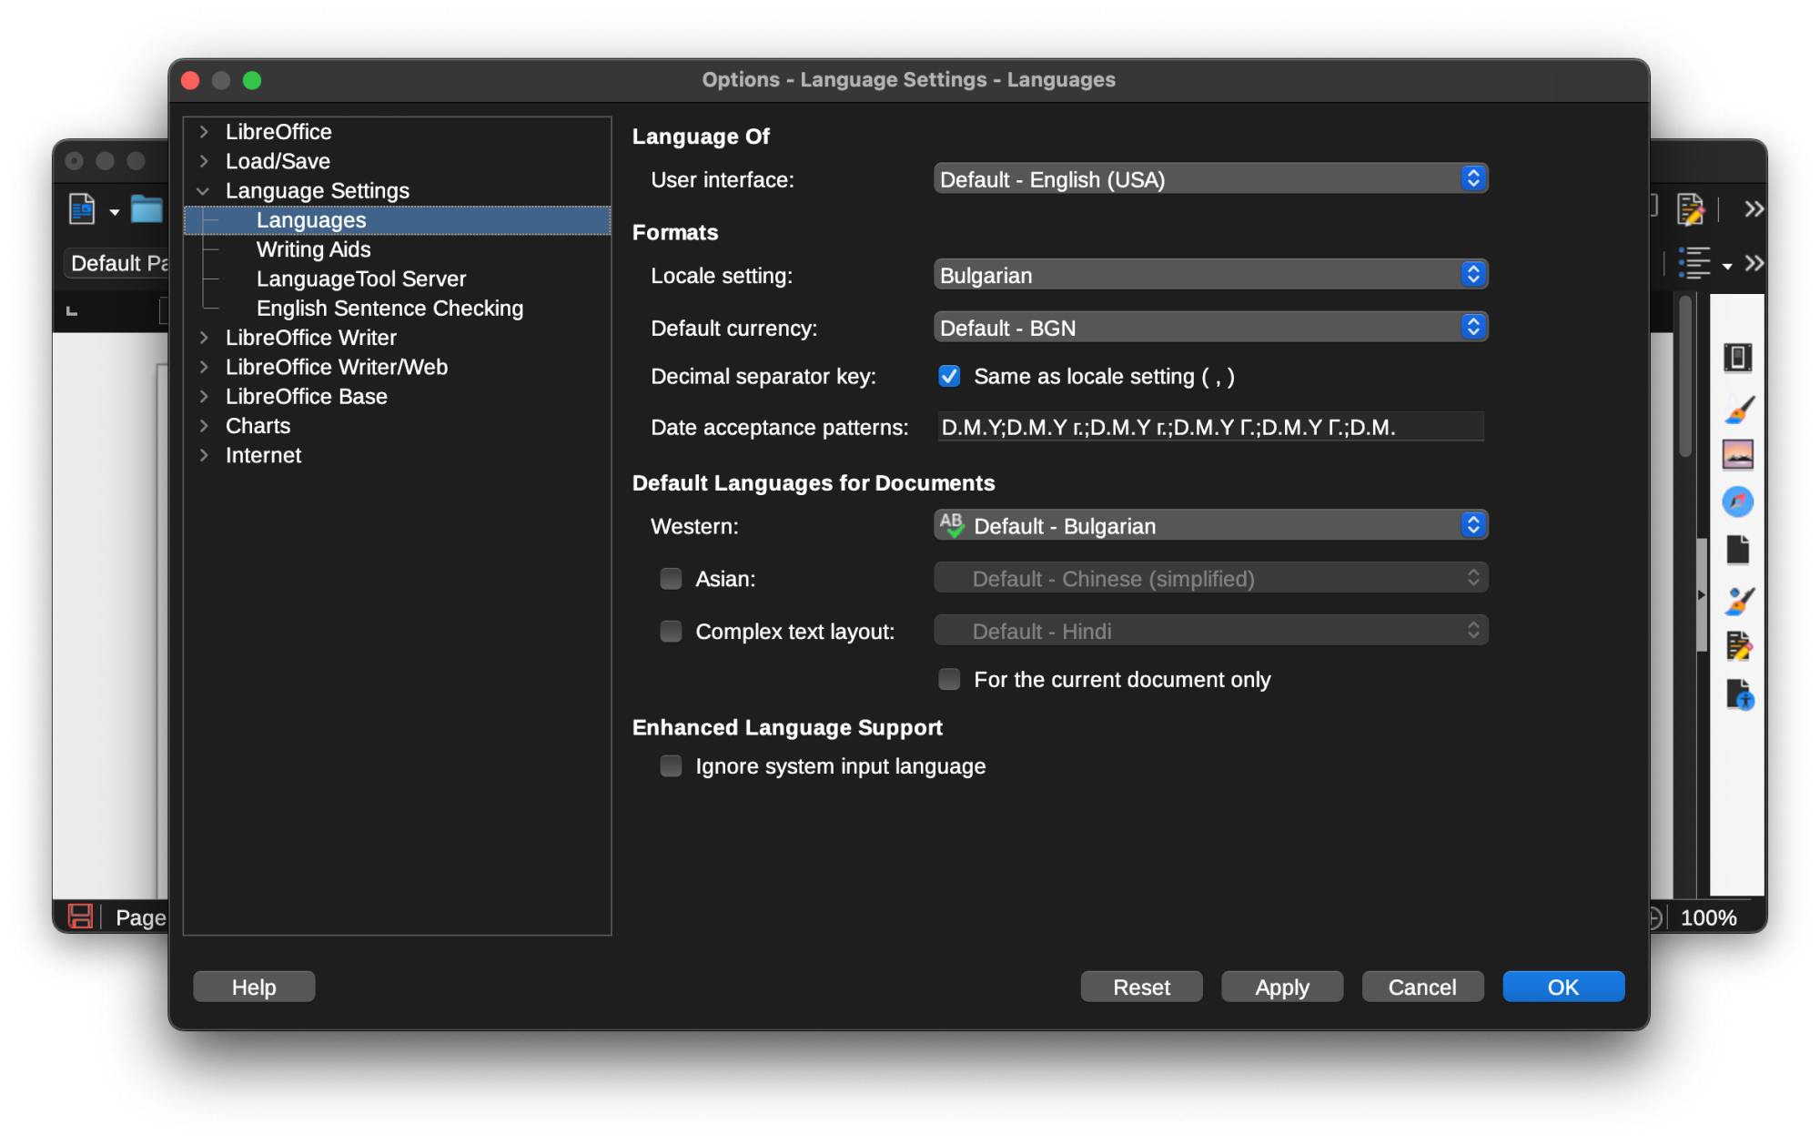Open the sidebar Accessibility Check icon
Screen dimensions: 1820x1145
pyautogui.click(x=1739, y=694)
